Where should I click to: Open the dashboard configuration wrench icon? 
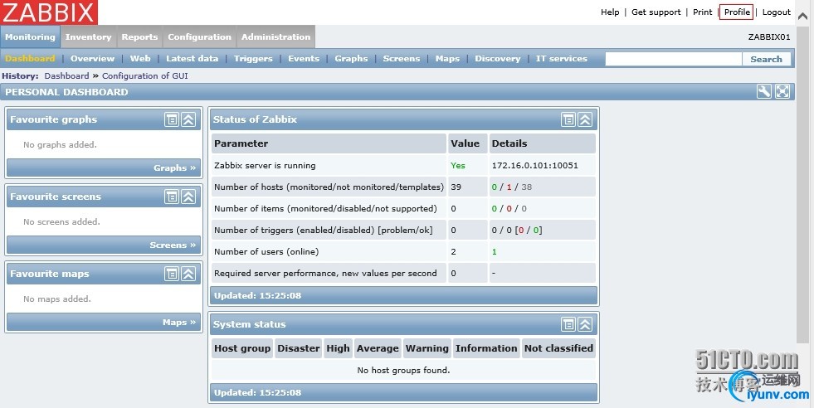763,92
